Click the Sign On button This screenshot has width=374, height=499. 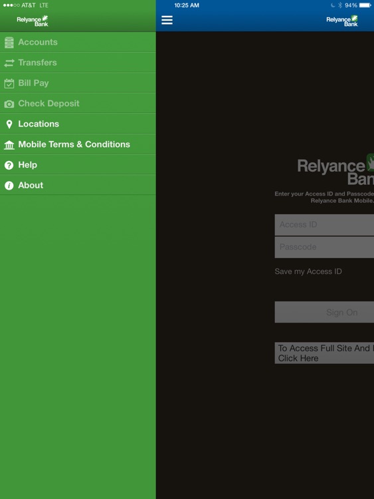324,312
